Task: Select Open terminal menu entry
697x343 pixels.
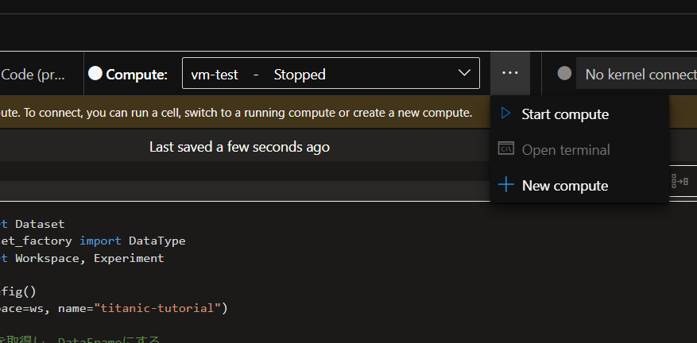Action: (x=565, y=150)
